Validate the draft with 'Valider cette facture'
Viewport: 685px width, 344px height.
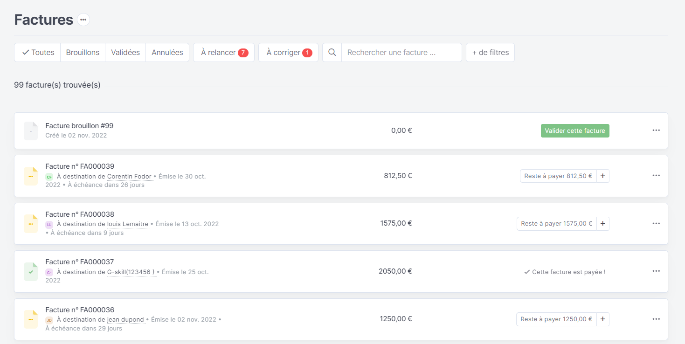coord(575,131)
